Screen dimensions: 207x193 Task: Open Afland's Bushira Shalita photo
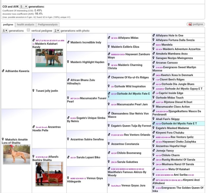point(49,174)
